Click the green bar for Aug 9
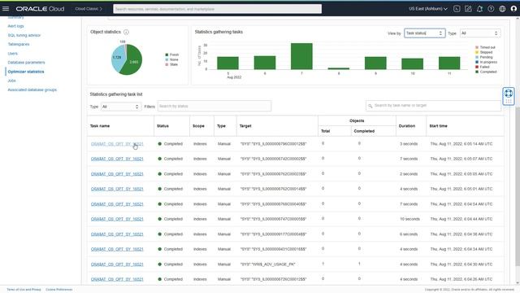The height and width of the screenshot is (293, 520). point(375,63)
